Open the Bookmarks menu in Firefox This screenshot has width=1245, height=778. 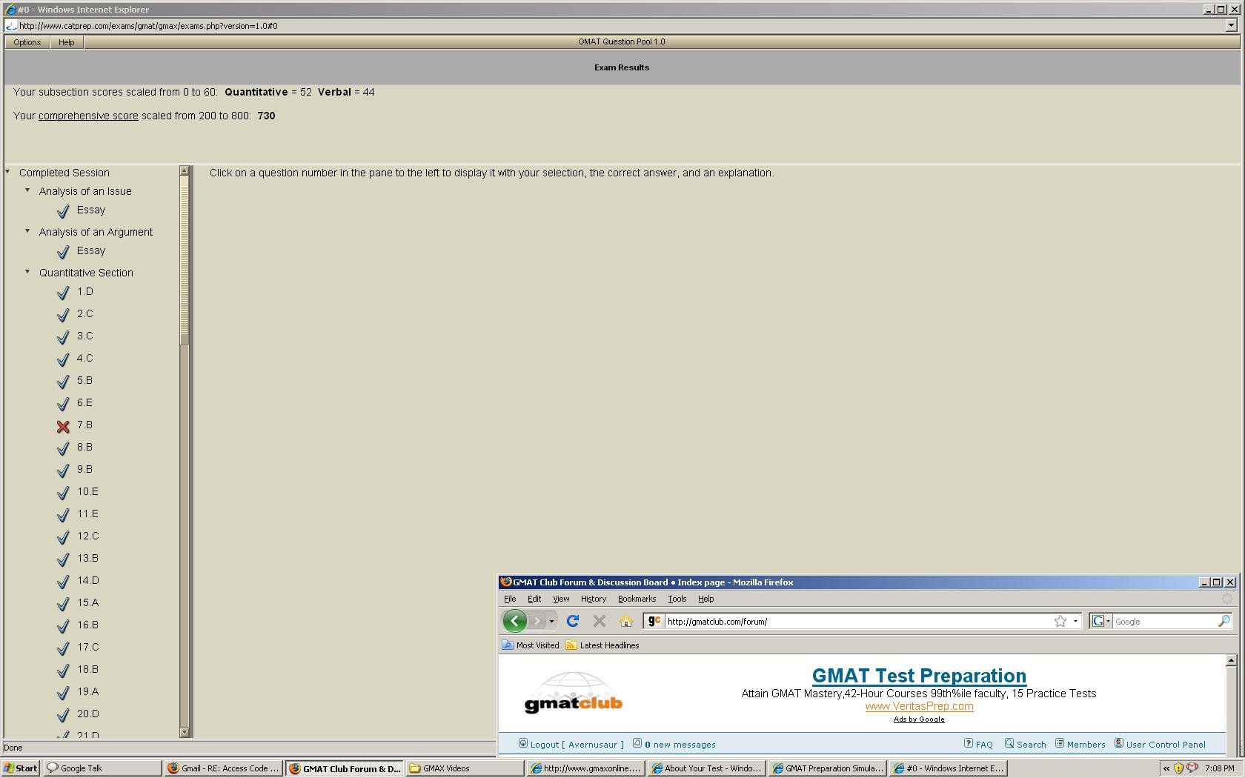point(637,599)
